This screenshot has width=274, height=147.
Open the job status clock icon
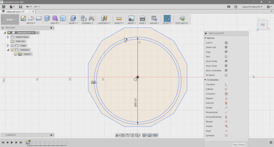point(236,7)
